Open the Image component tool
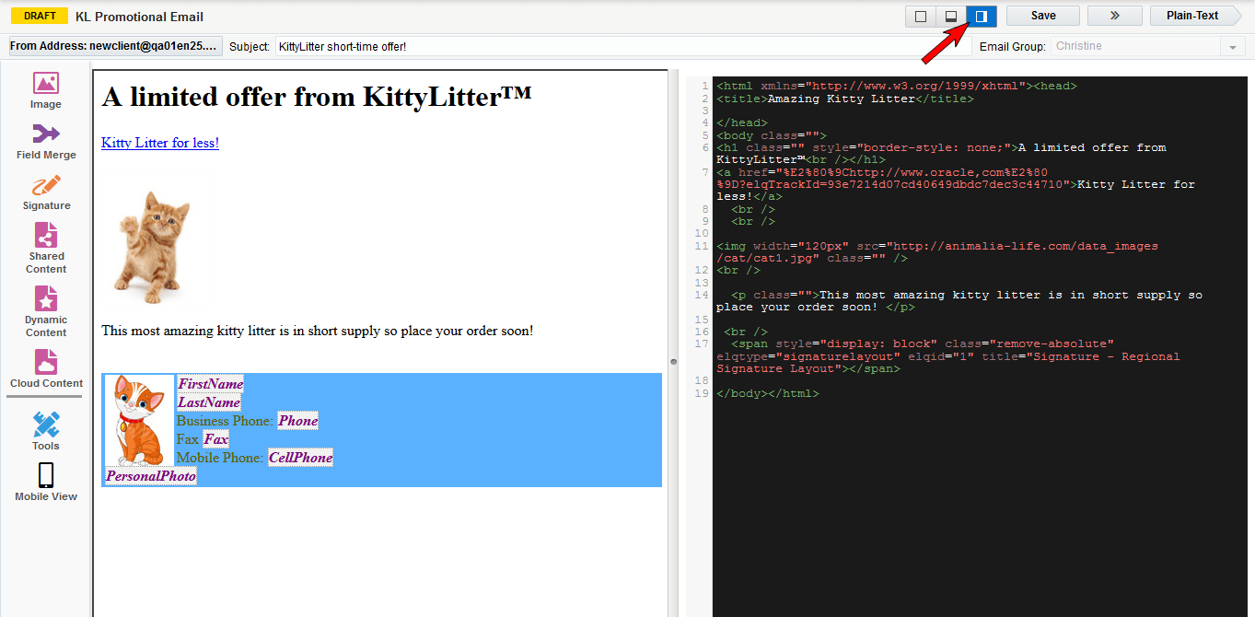This screenshot has width=1255, height=617. (x=46, y=90)
